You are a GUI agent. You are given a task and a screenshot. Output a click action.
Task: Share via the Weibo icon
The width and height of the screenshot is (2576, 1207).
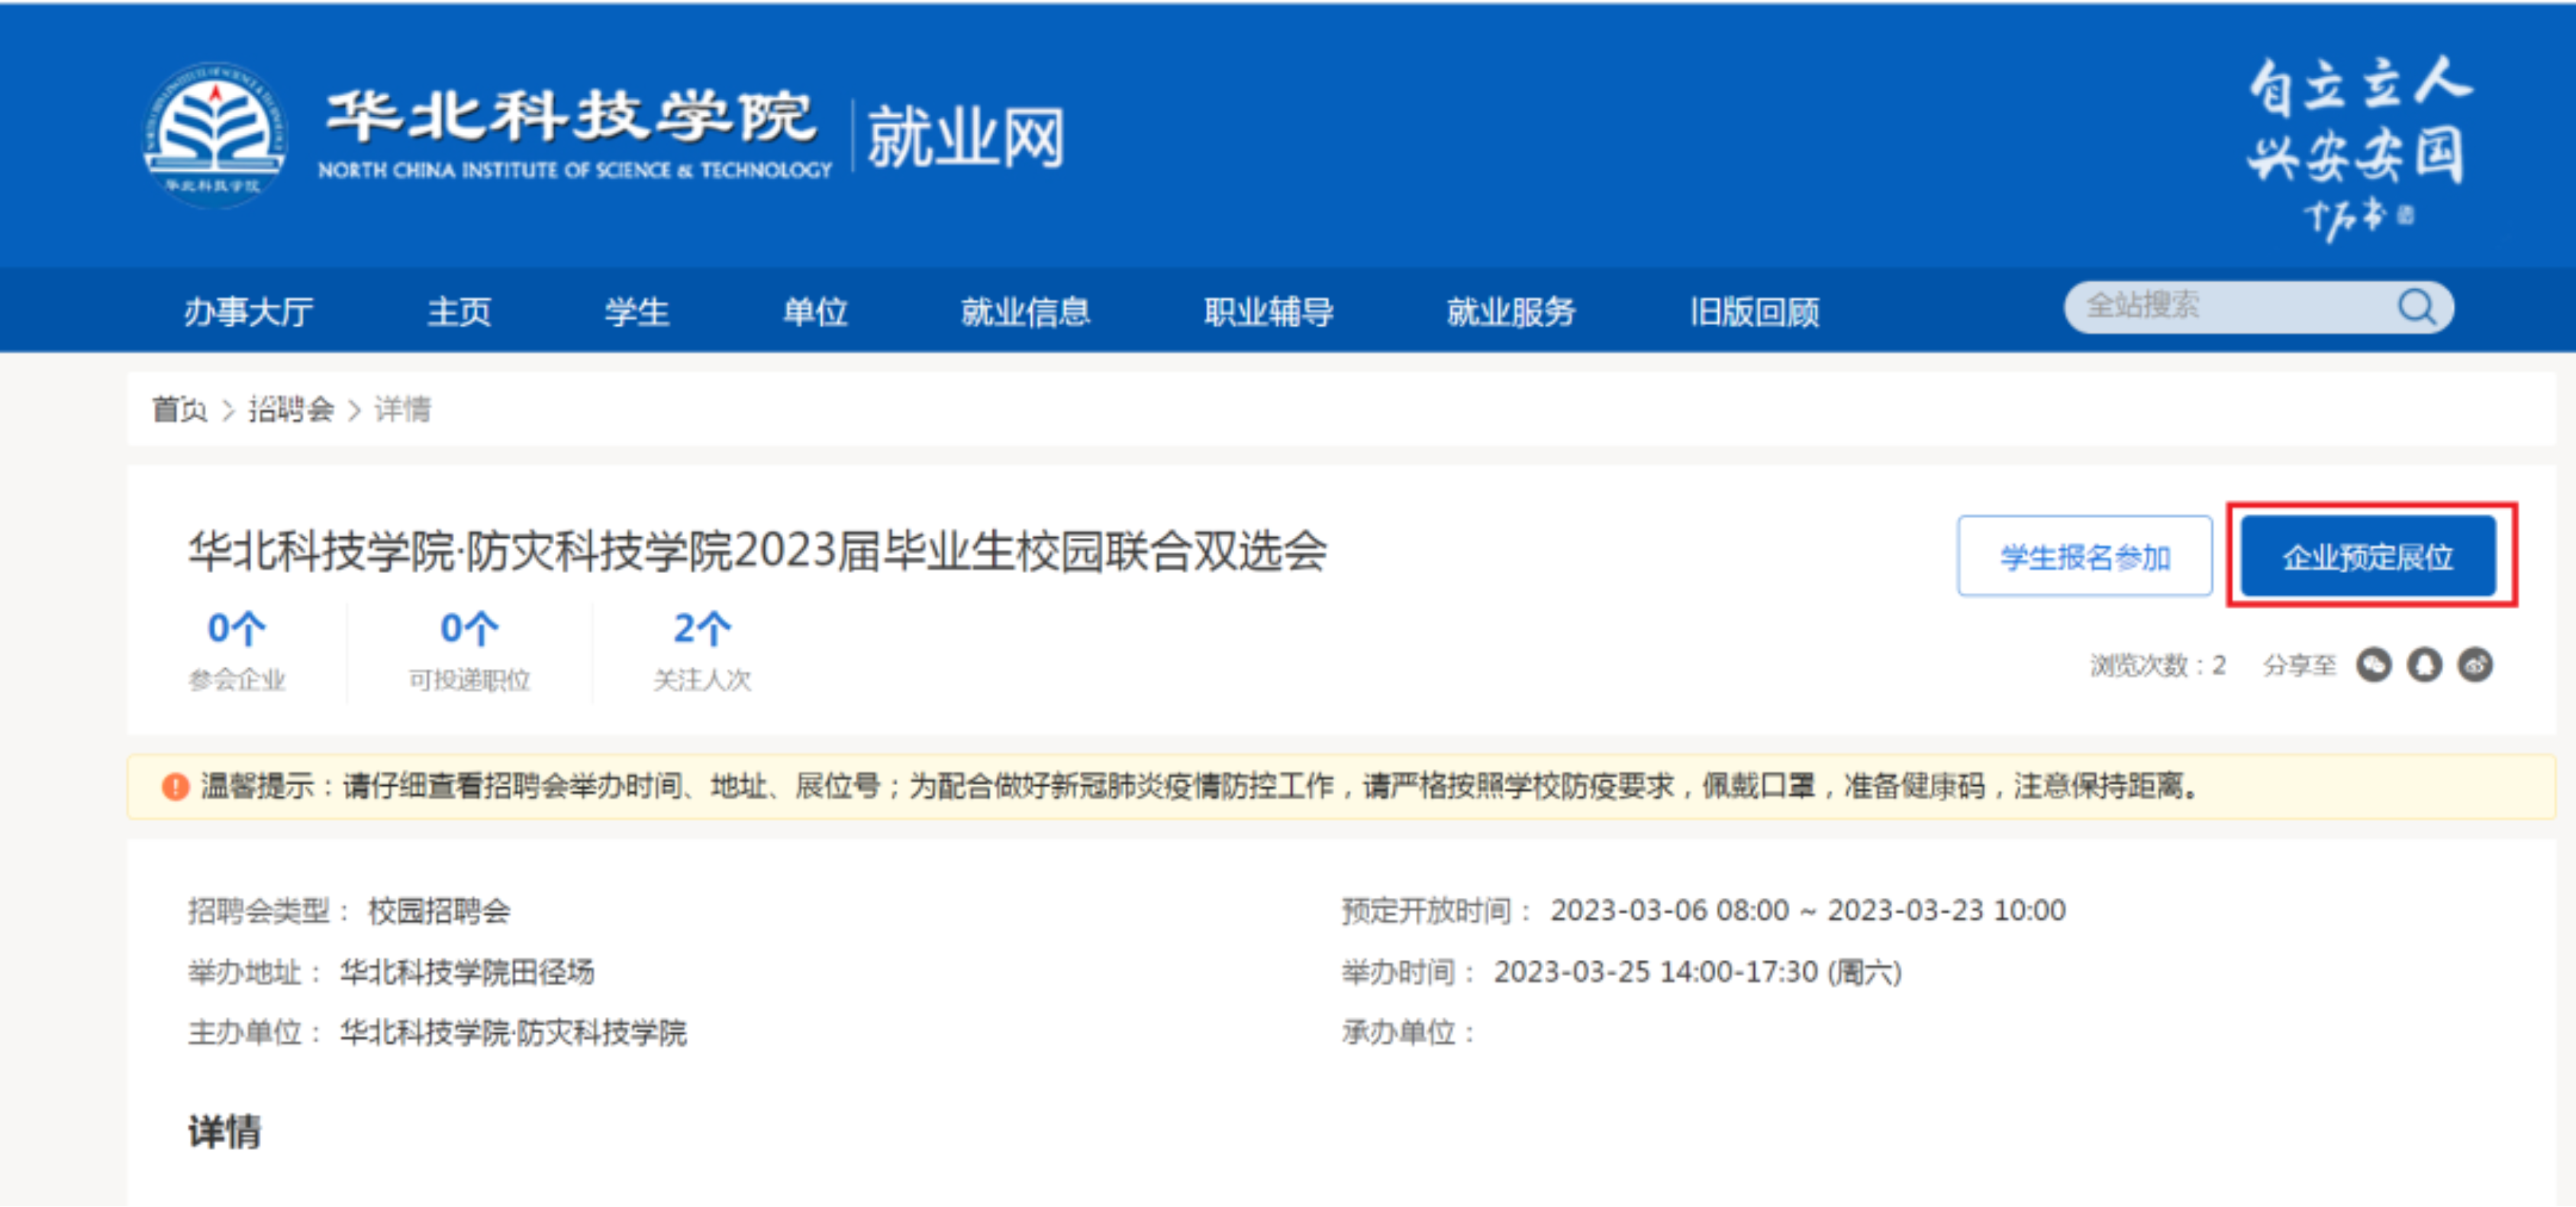tap(2475, 665)
